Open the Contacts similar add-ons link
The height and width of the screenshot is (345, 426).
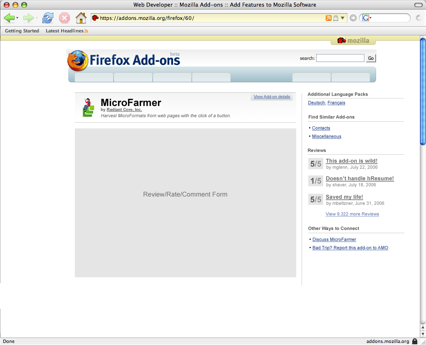[321, 128]
